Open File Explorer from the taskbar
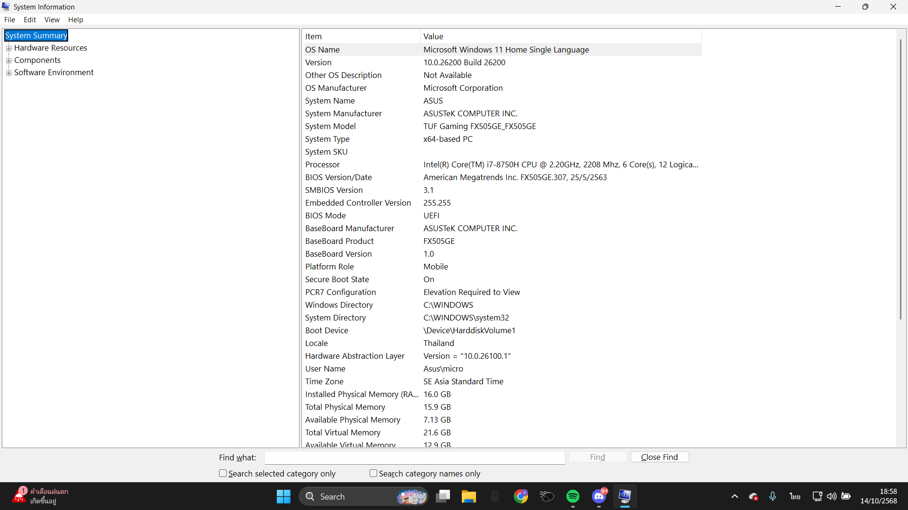 468,496
